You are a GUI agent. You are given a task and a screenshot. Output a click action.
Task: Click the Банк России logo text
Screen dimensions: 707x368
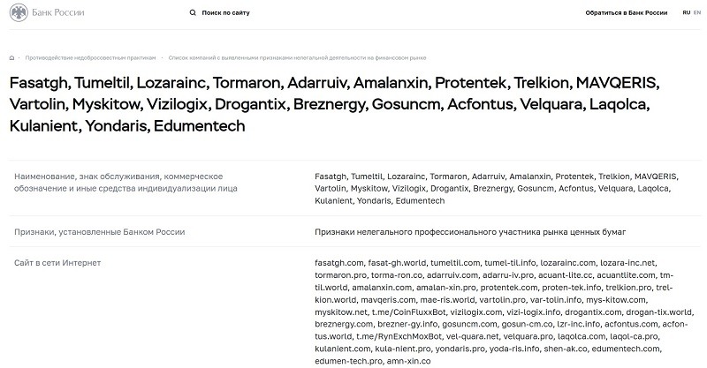tap(58, 12)
